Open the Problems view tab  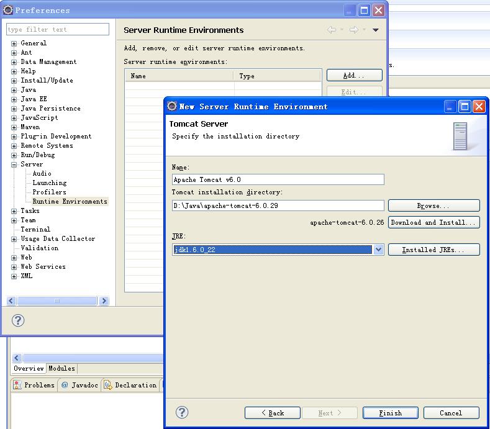[x=34, y=385]
